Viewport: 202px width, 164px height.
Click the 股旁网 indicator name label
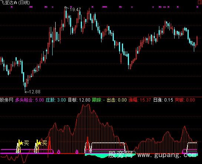pyautogui.click(x=7, y=100)
